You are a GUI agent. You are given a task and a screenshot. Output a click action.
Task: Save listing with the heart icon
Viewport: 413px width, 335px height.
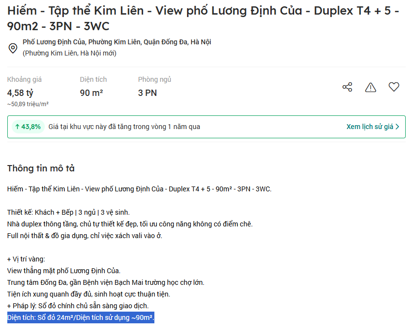tap(394, 87)
